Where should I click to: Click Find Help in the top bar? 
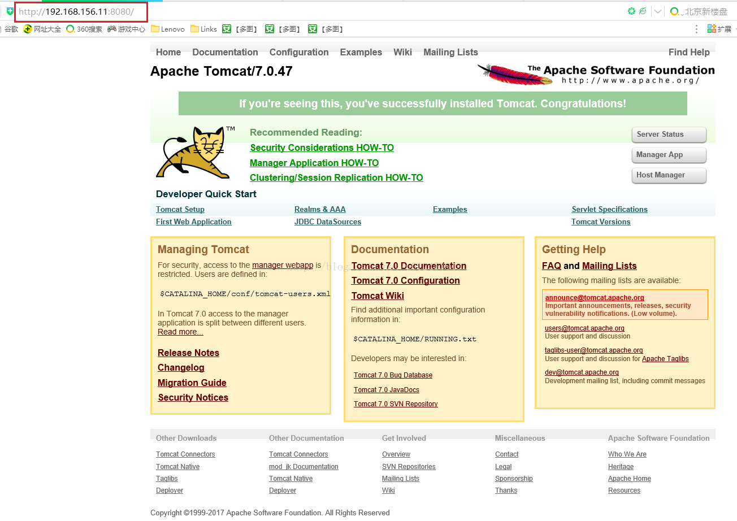tap(689, 52)
